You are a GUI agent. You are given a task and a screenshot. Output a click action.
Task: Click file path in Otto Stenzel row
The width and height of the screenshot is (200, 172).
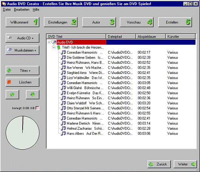(120, 108)
